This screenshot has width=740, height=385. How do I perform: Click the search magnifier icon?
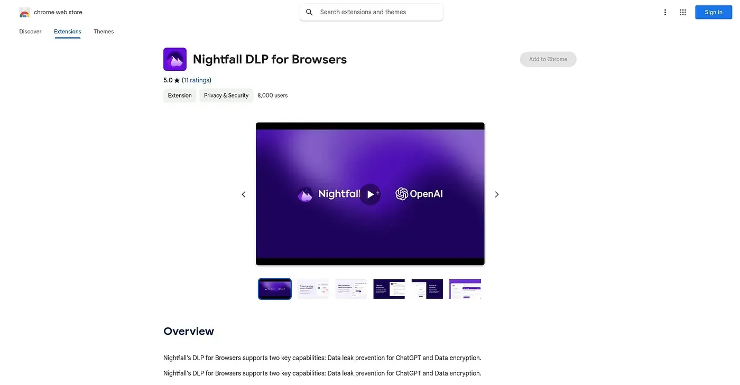[x=309, y=12]
